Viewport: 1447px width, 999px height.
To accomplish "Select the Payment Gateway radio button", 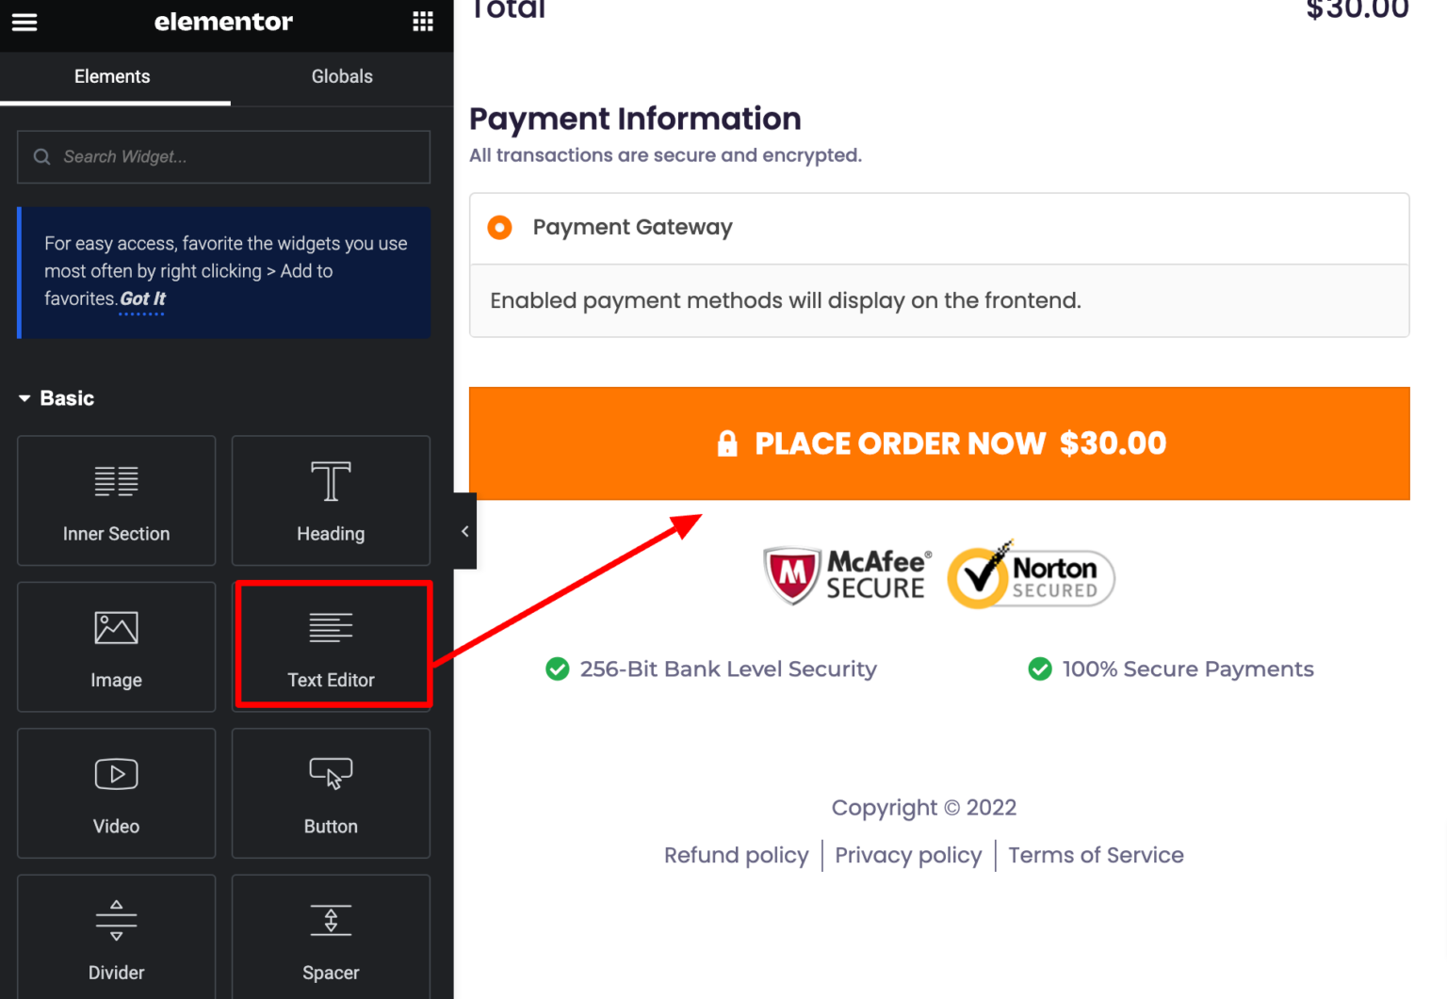I will click(498, 227).
